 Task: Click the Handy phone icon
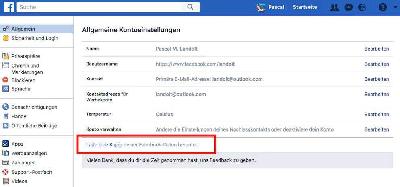coord(6,116)
